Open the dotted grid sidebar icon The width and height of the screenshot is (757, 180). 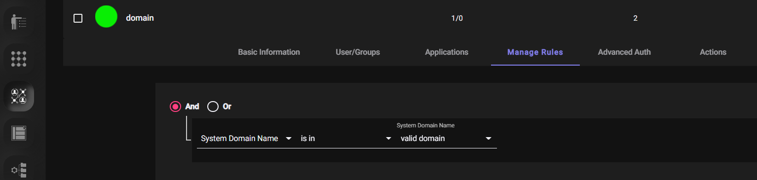point(19,59)
